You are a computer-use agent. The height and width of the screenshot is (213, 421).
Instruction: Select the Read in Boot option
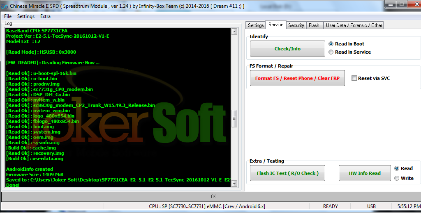click(x=347, y=44)
